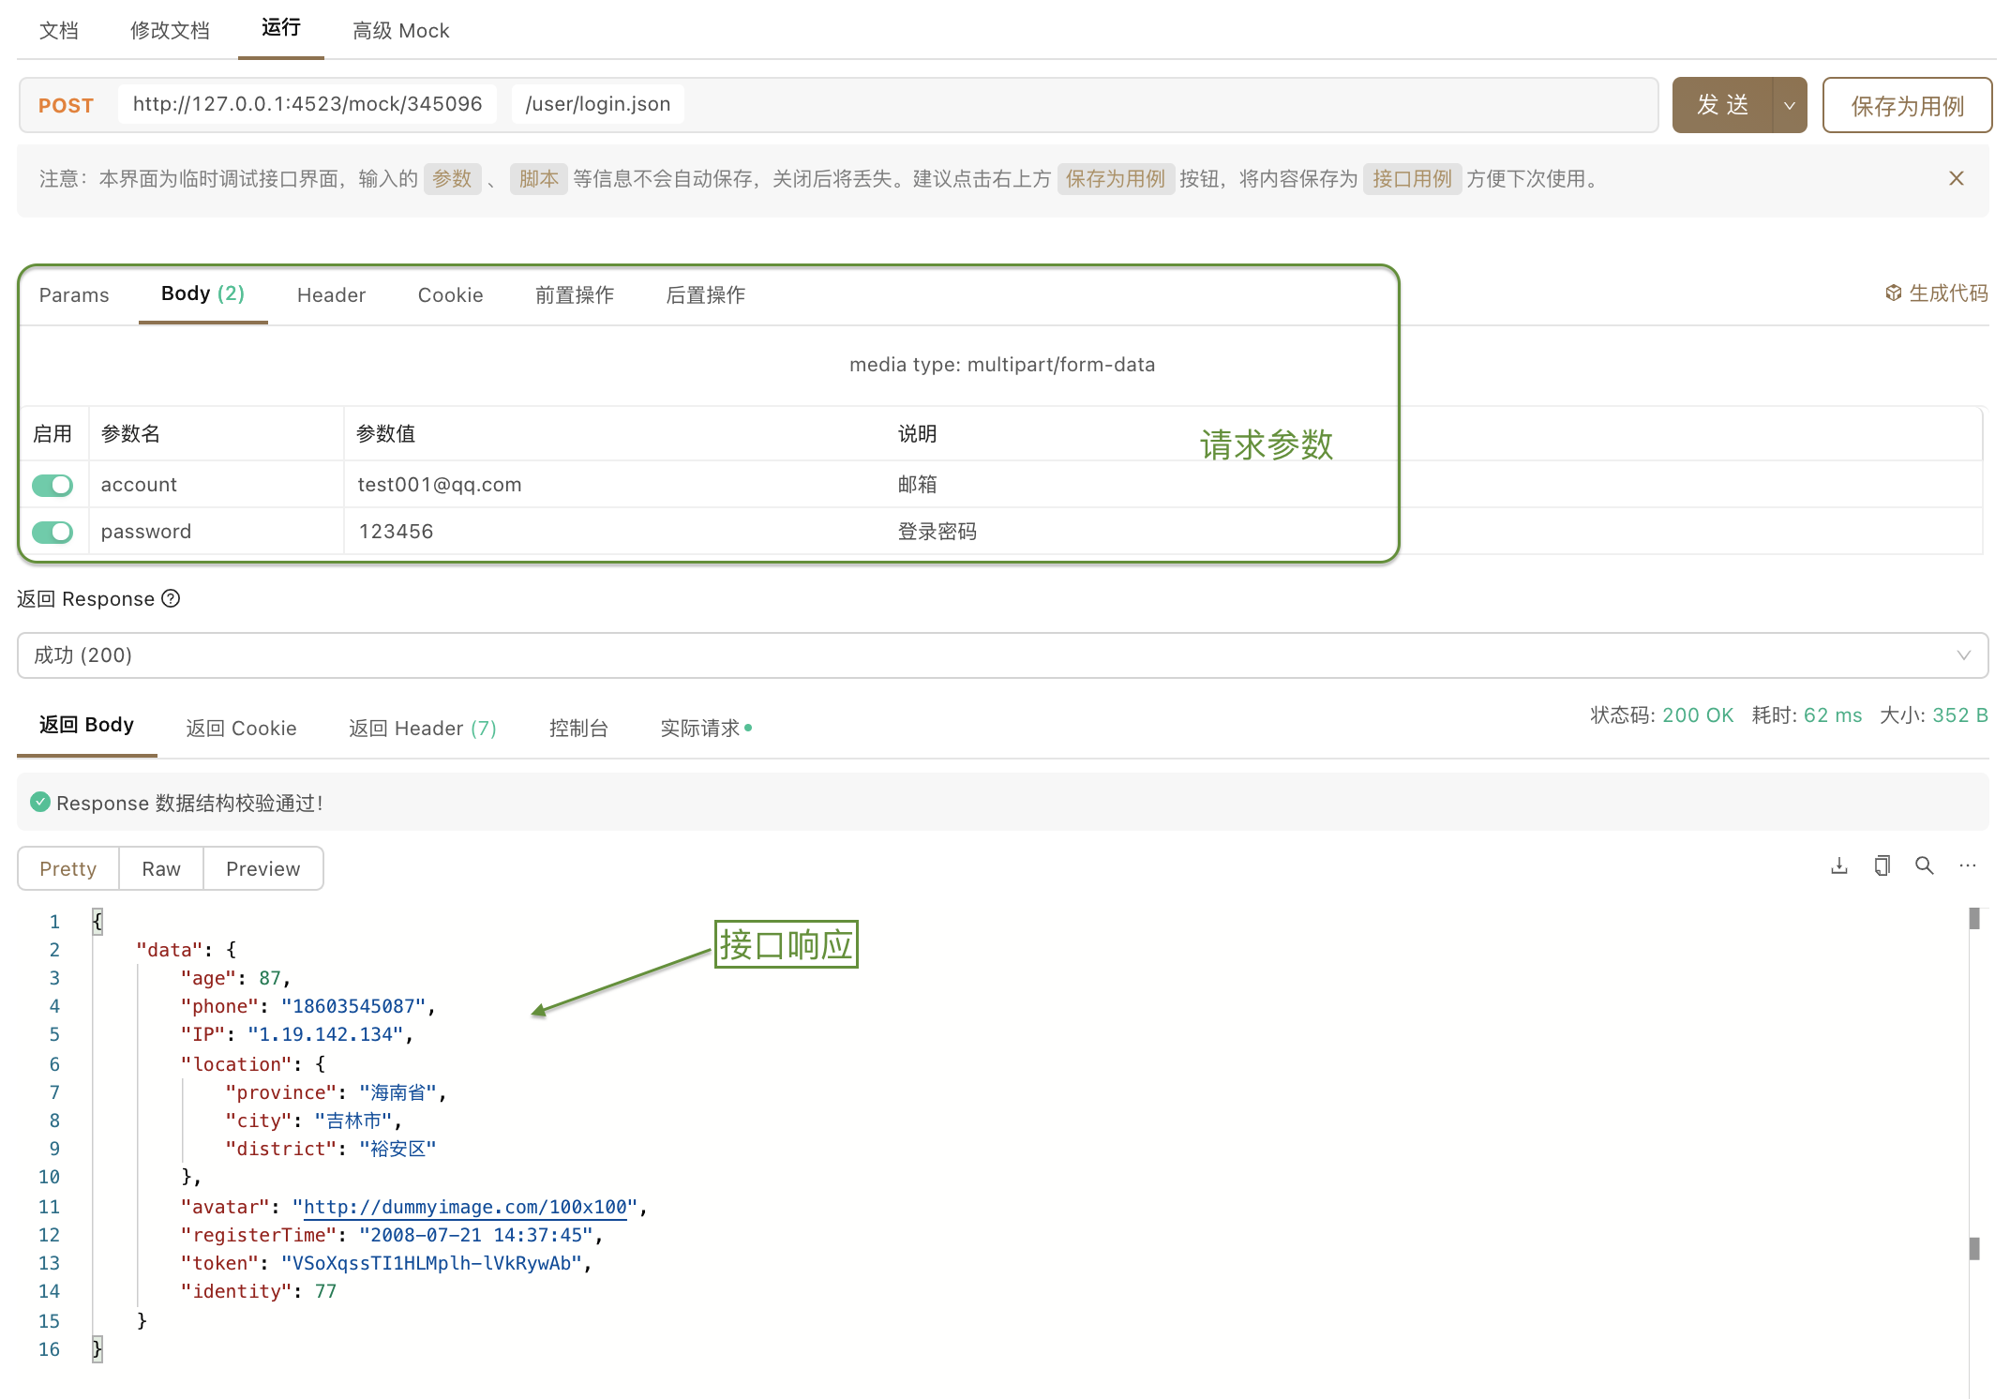Click the 保存为用例 tag in notice

point(1116,178)
